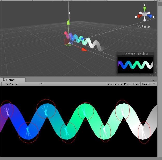Image resolution: width=162 pixels, height=160 pixels.
Task: Select the blue Z move arrow handle
Action: click(82, 39)
